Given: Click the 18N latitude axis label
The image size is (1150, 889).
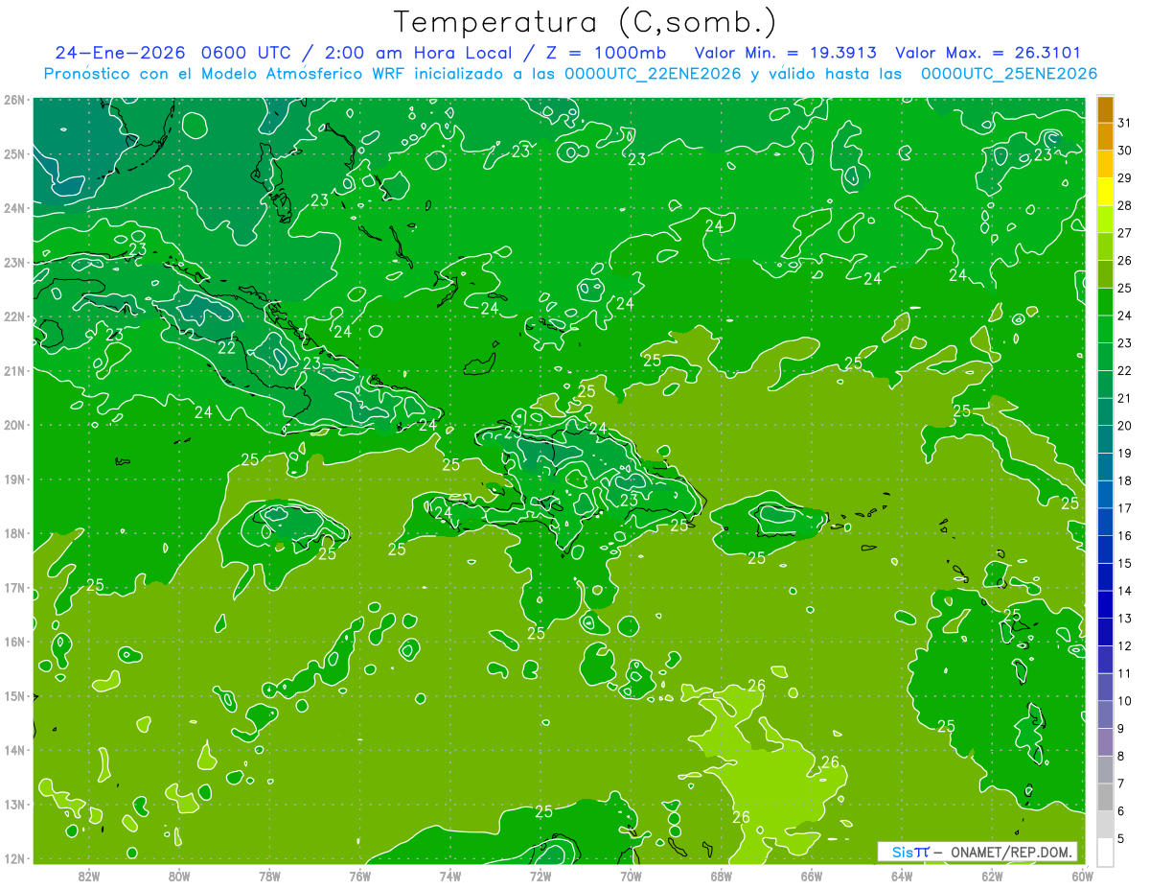Looking at the screenshot, I should tap(14, 533).
